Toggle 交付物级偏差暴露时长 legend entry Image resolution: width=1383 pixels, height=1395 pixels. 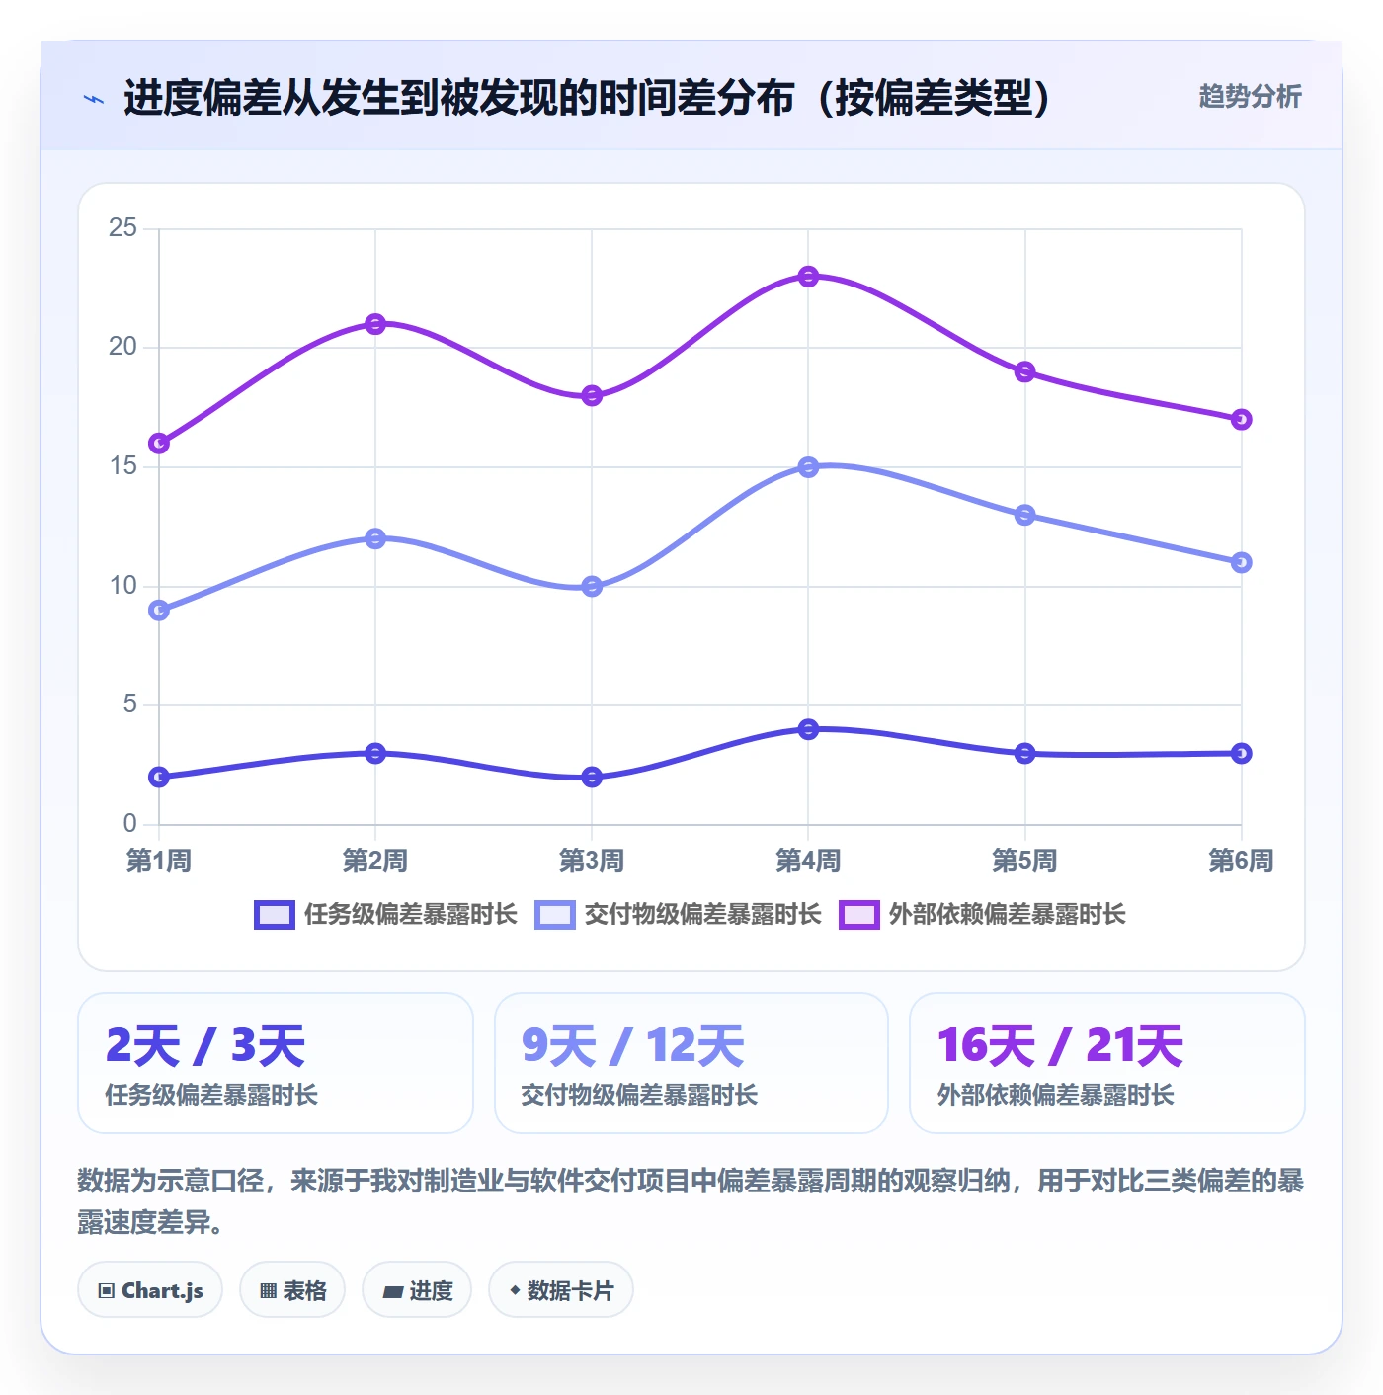point(678,915)
